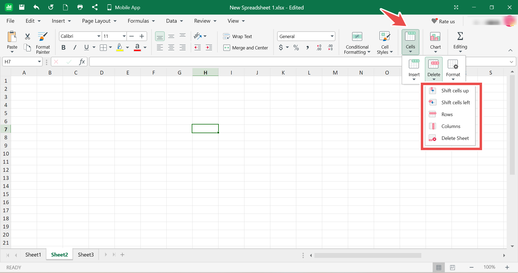Click Merge and Center
Image resolution: width=518 pixels, height=273 pixels.
246,48
